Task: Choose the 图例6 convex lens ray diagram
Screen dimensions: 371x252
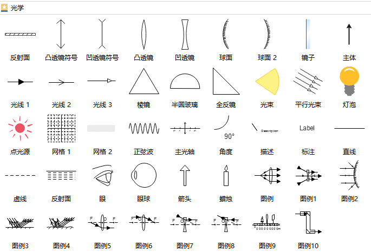Action: pos(144,222)
